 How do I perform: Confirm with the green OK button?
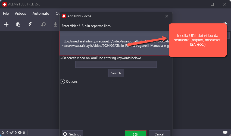tap(136, 133)
